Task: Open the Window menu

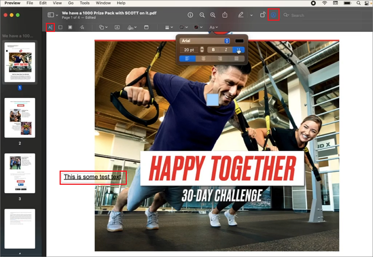Action: tap(103, 3)
